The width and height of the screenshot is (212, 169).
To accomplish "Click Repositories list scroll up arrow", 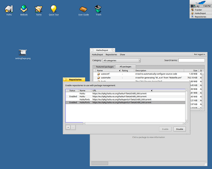I will point(187,90).
